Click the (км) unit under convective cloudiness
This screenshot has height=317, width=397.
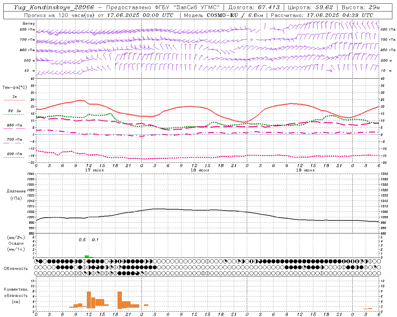coord(16,302)
